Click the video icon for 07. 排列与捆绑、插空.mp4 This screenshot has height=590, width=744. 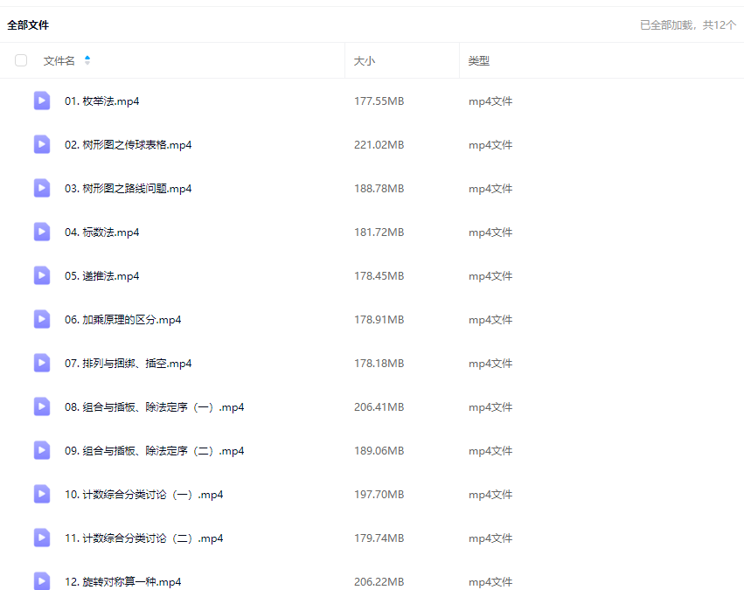pos(42,363)
